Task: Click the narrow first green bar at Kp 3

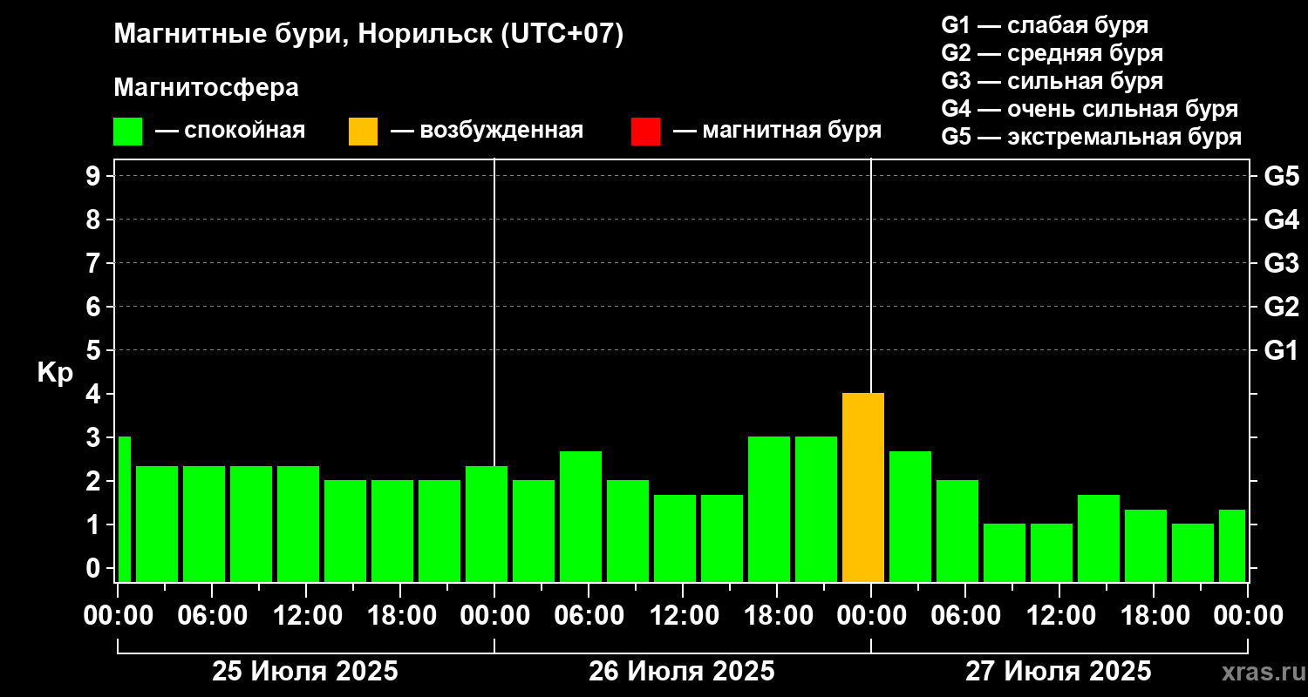Action: pyautogui.click(x=124, y=510)
